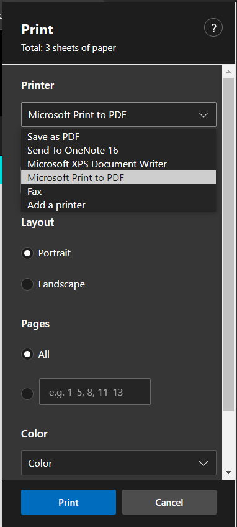
Task: Click the scrollbar up arrow
Action: 228,72
